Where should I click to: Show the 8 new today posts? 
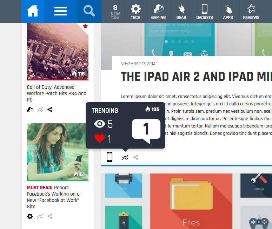[115, 12]
